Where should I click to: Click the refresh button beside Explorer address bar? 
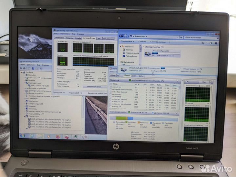pos(181,37)
